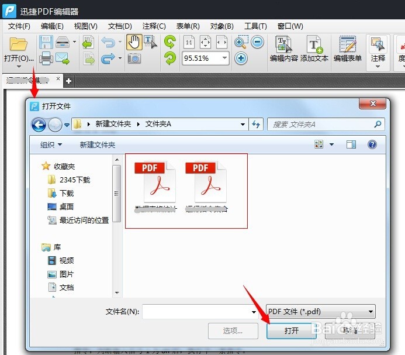Click the dialog help question icon
This screenshot has height=355, width=405.
(x=372, y=144)
